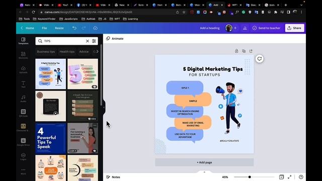This screenshot has height=181, width=322.
Task: Open the Resize menu
Action: click(59, 28)
